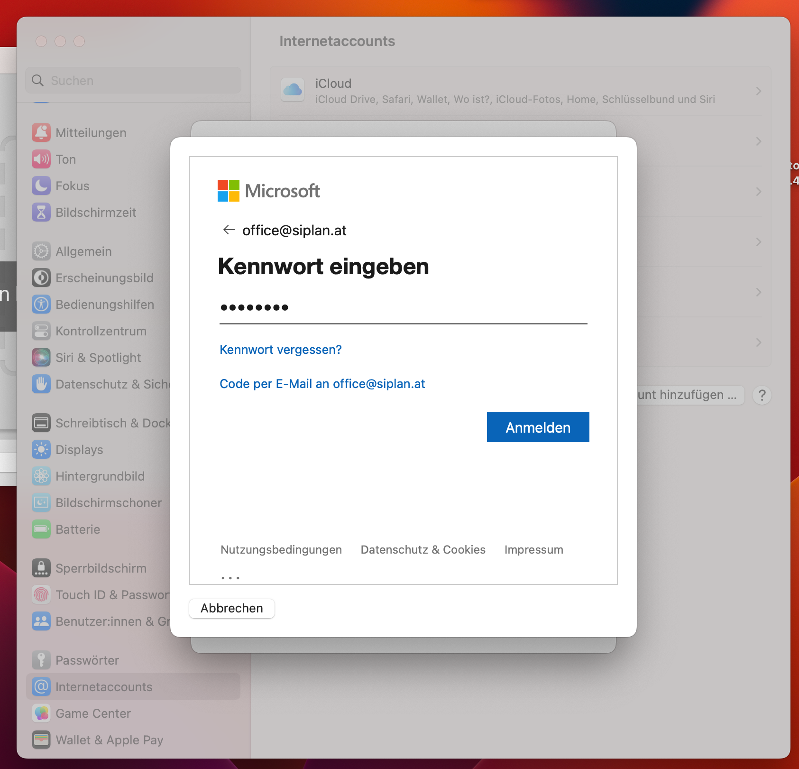Open Bedienungshilfen accessibility icon in sidebar
Viewport: 799px width, 769px height.
click(x=41, y=304)
